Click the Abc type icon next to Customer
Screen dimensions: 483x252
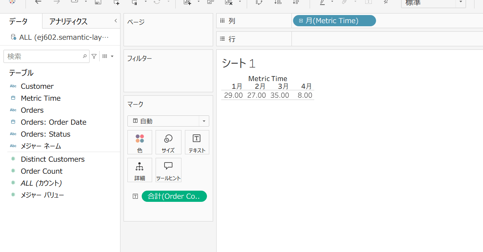tap(13, 86)
